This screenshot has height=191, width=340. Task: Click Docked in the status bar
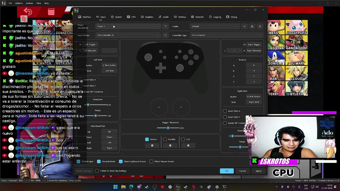click(x=13, y=181)
